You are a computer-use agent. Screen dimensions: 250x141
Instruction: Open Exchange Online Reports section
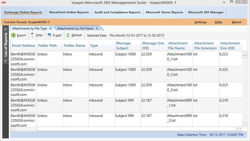point(23,12)
